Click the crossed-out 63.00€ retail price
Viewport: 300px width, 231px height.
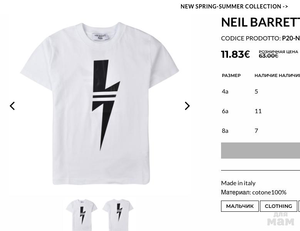pyautogui.click(x=268, y=56)
